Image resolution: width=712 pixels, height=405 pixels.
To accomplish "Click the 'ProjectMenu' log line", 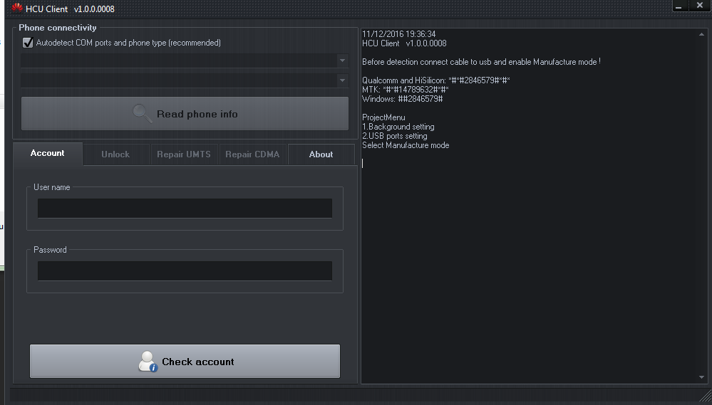I will [383, 117].
